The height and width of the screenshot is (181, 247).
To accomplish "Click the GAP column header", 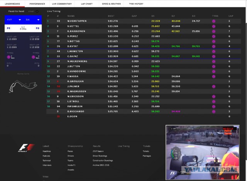I will click(134, 16).
